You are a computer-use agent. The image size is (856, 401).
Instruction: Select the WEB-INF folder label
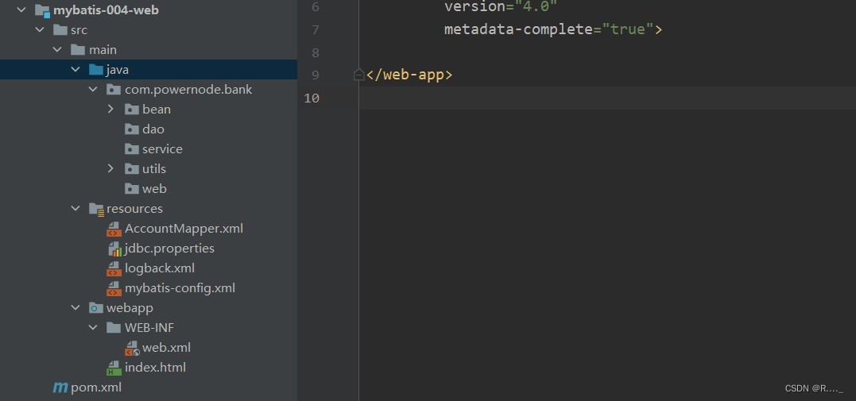click(x=149, y=327)
